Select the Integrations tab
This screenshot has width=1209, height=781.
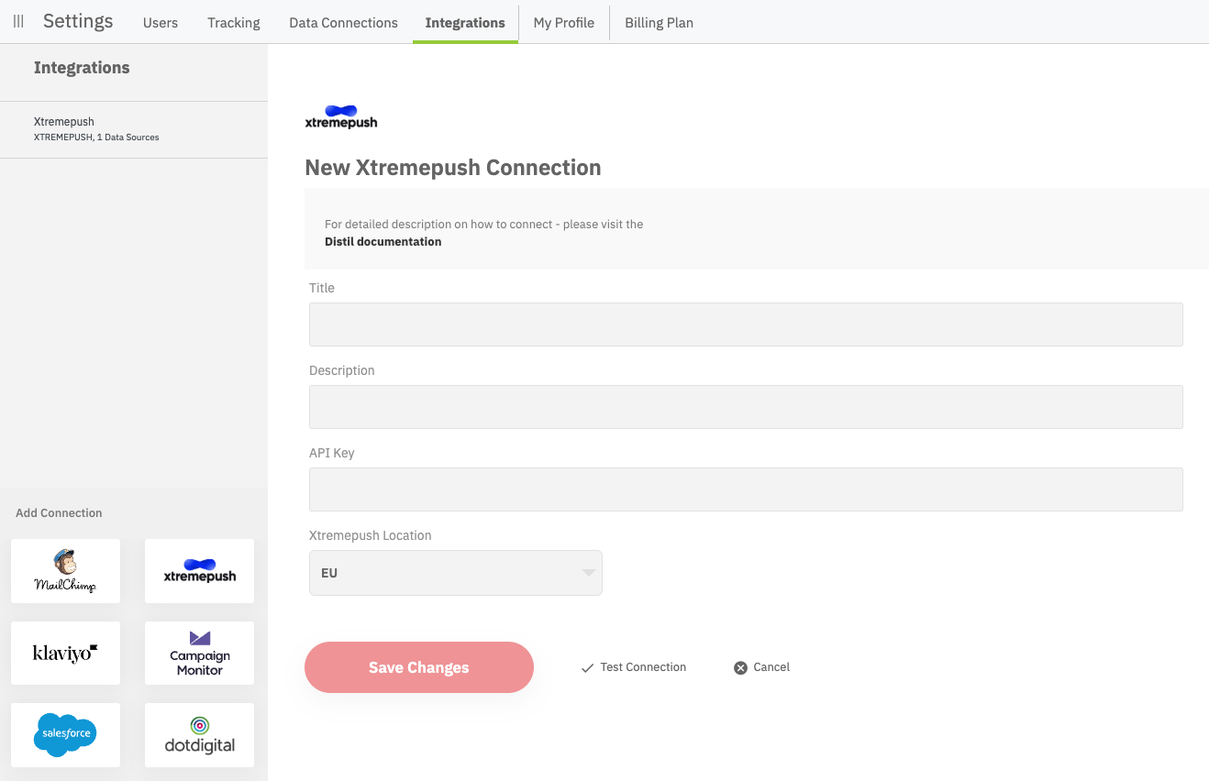tap(465, 23)
